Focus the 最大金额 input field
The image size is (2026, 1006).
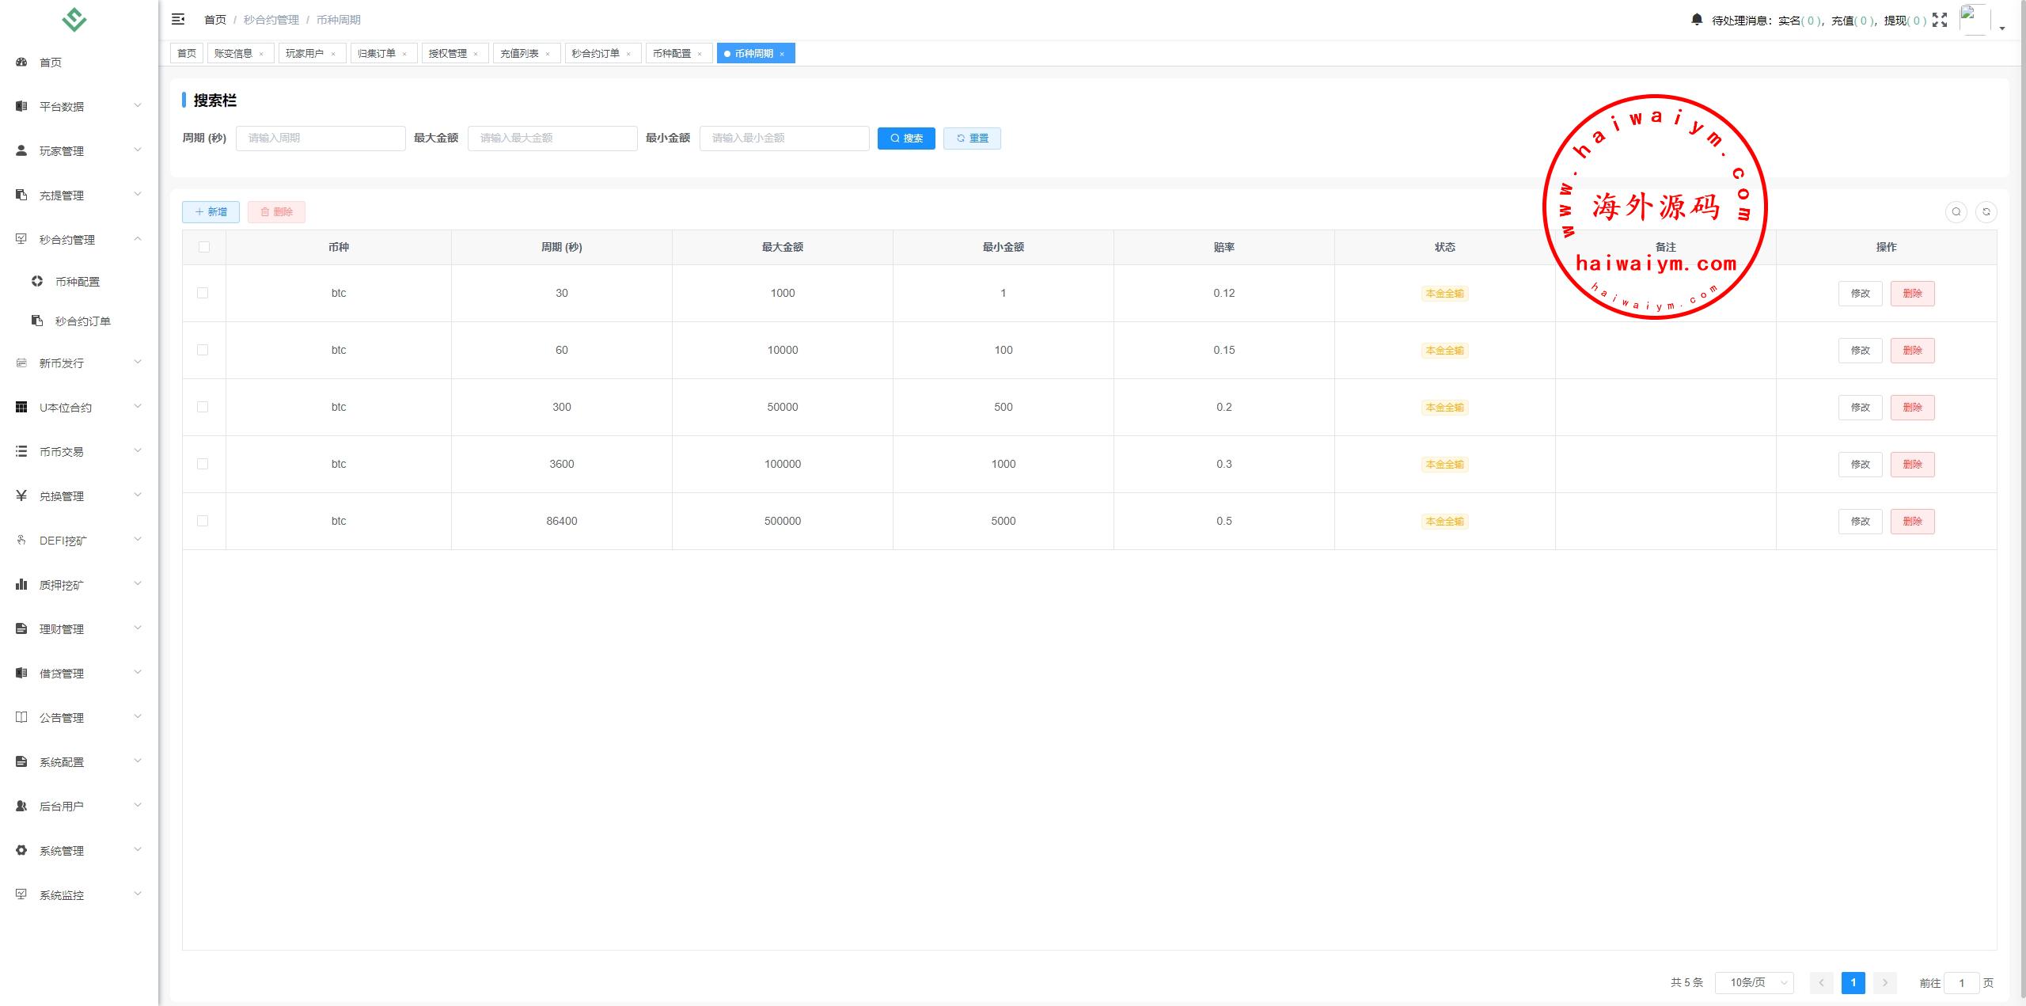click(x=552, y=139)
